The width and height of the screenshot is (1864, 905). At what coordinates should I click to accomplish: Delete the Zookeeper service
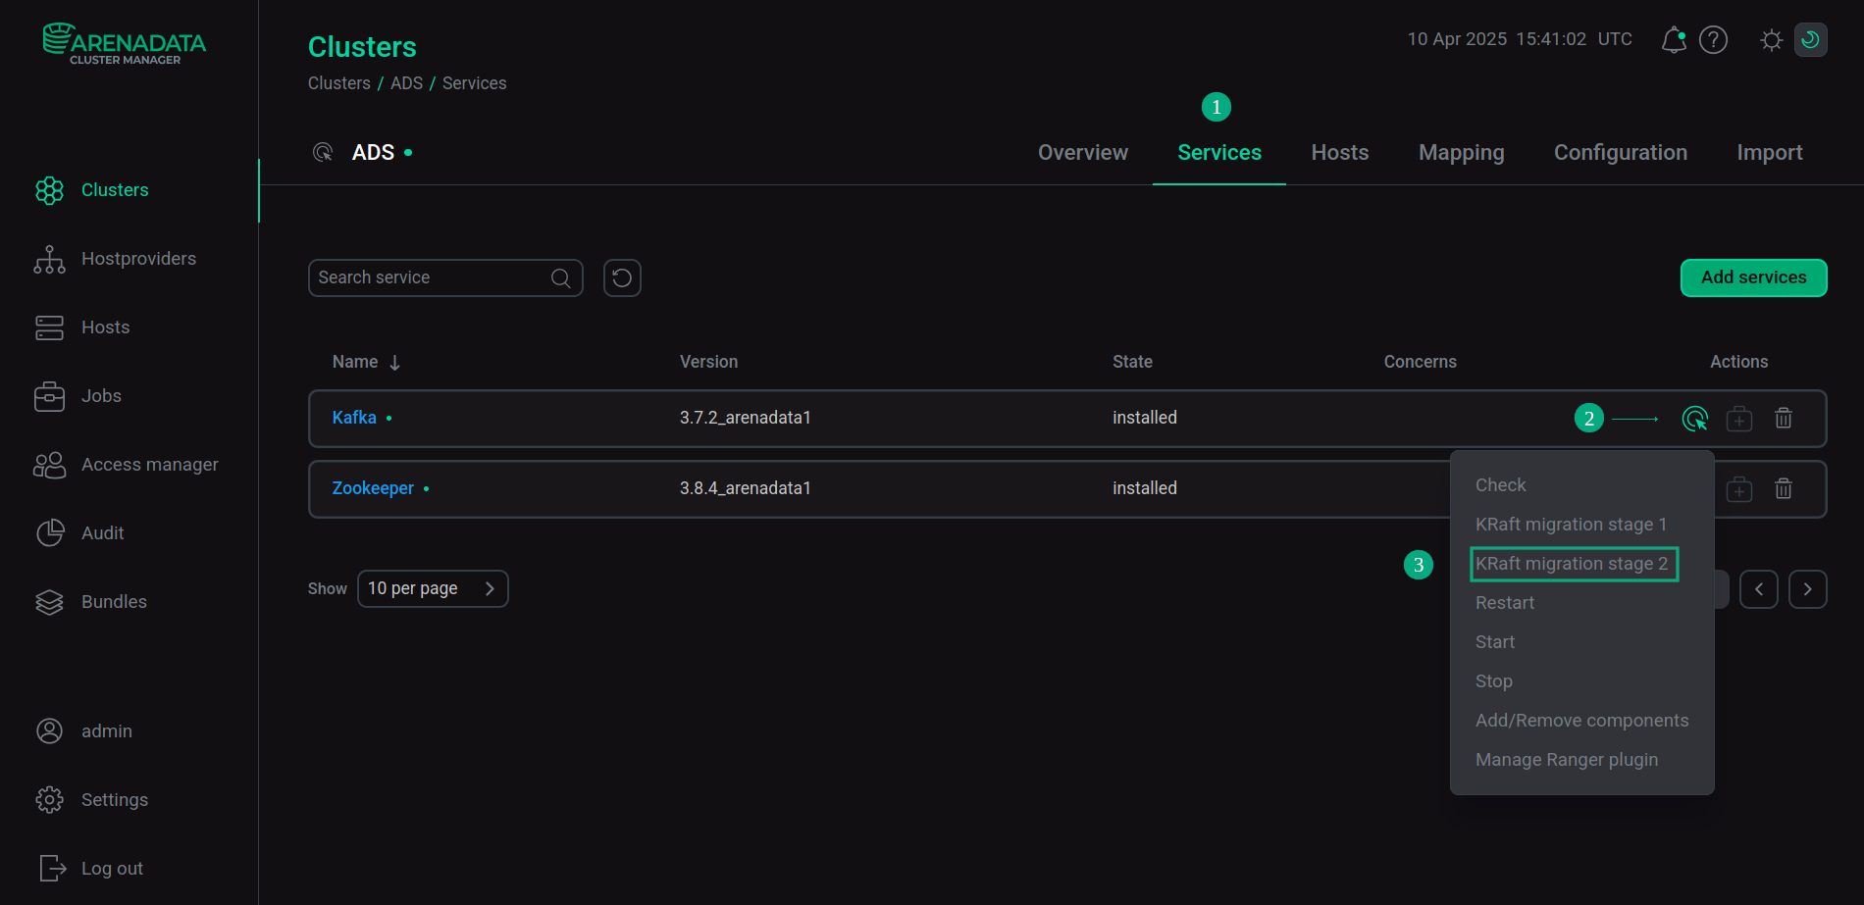pyautogui.click(x=1784, y=489)
